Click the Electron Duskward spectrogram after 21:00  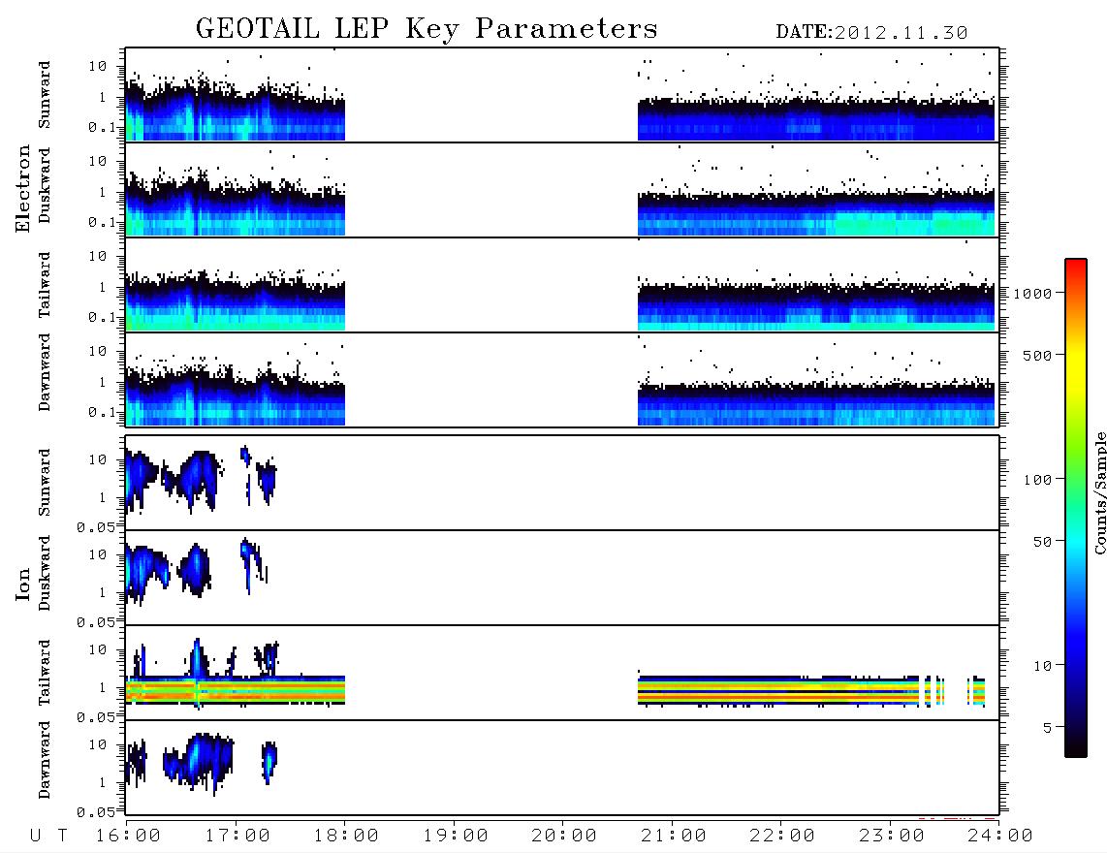(816, 212)
